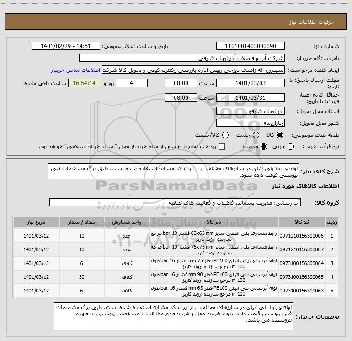Click the unit کلاف in row 3

127,263
